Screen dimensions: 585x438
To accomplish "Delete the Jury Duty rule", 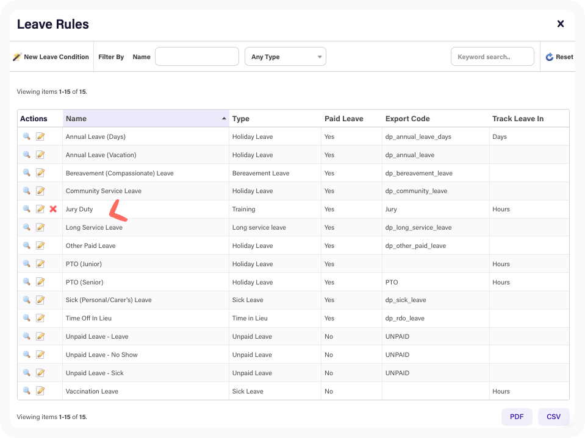I will pos(53,209).
